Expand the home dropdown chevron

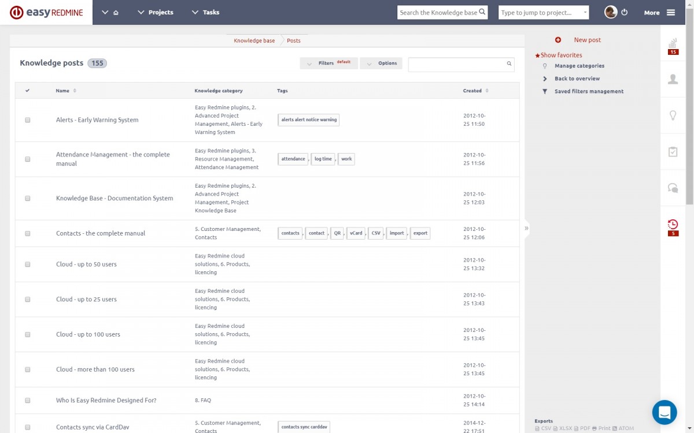point(105,12)
